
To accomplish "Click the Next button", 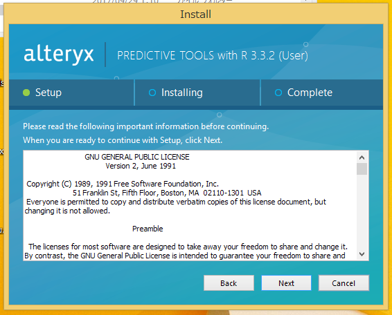I will click(286, 283).
